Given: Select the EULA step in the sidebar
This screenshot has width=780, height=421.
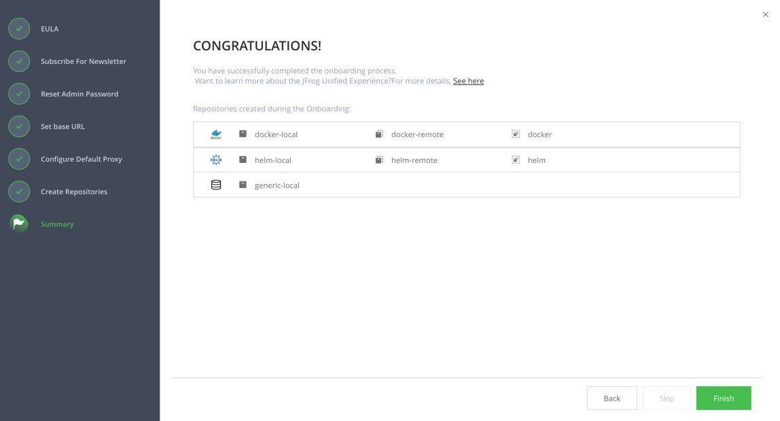Looking at the screenshot, I should coord(50,29).
